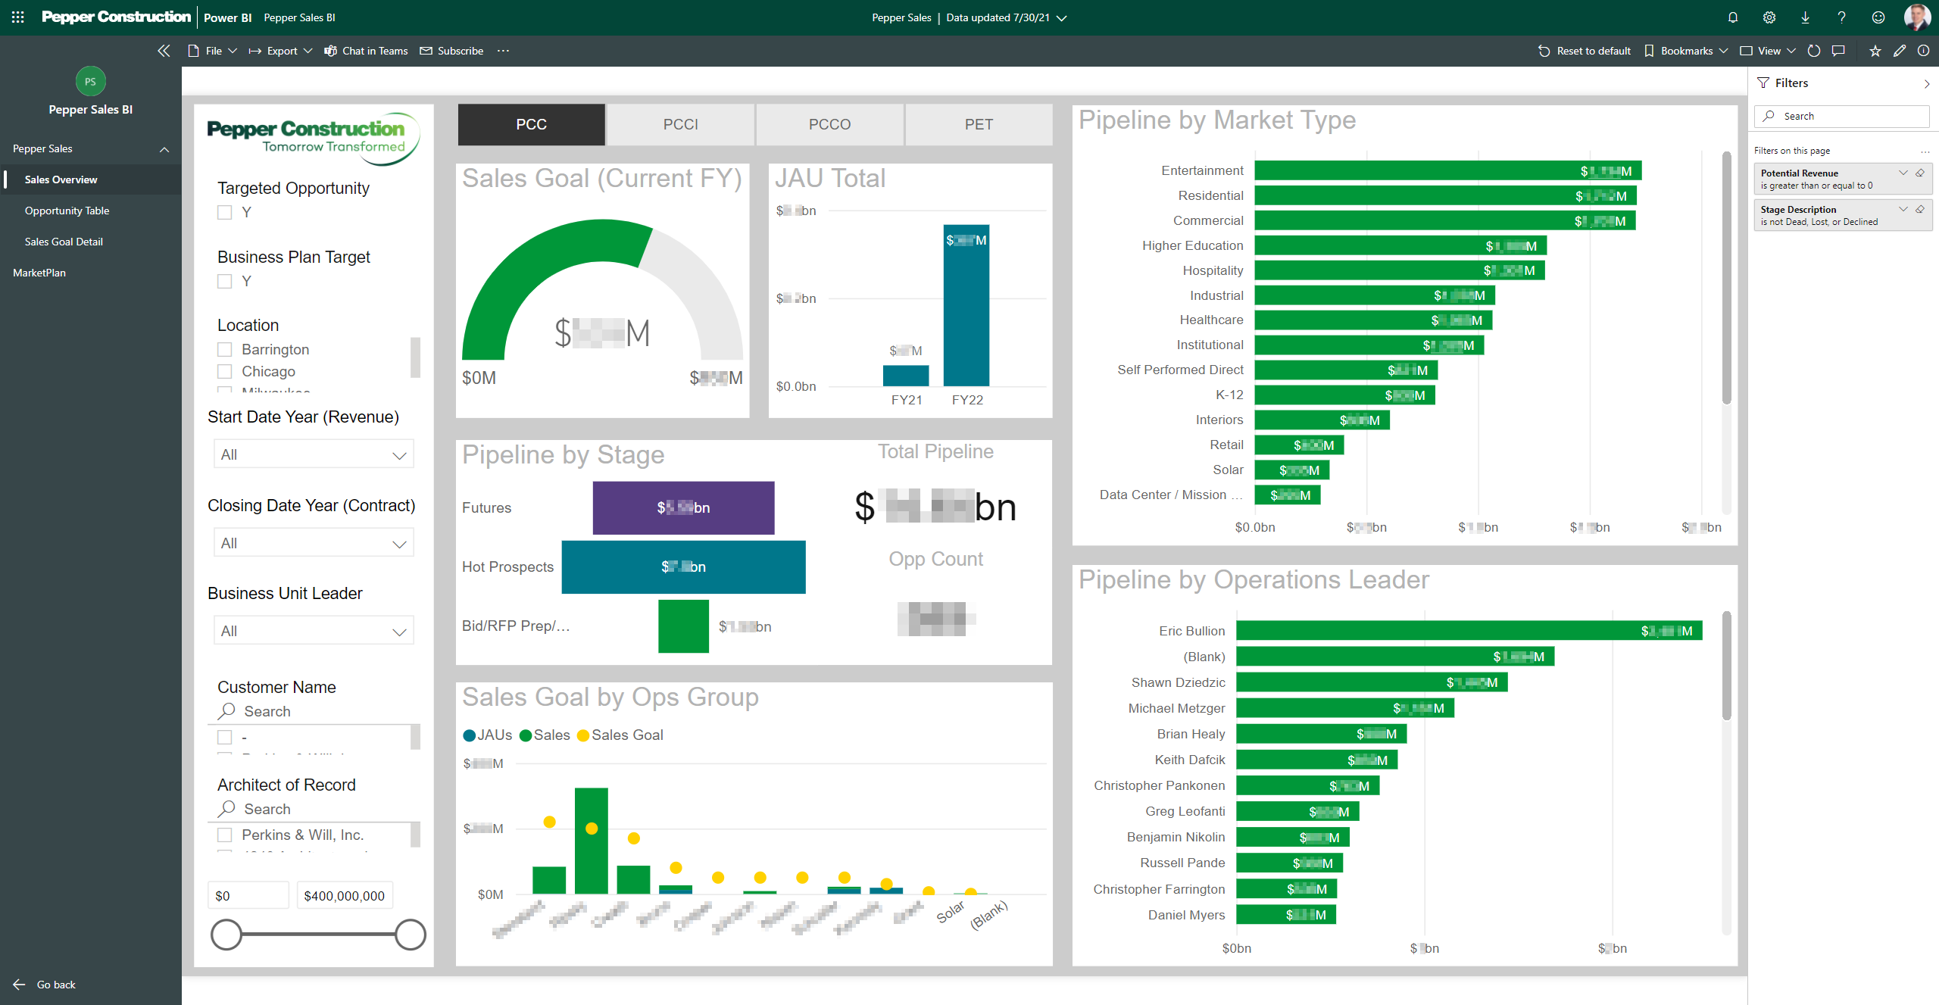Click the Hot Prospects teal bar
Image resolution: width=1939 pixels, height=1005 pixels.
coord(683,566)
